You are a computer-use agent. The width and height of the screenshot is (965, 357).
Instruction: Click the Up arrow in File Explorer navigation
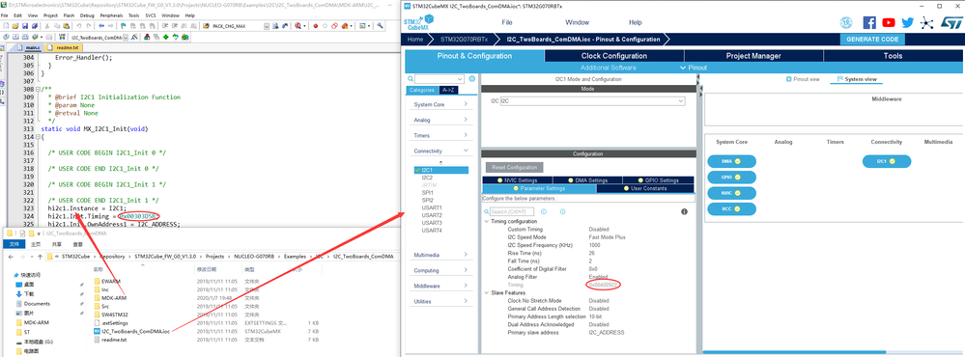[x=40, y=257]
